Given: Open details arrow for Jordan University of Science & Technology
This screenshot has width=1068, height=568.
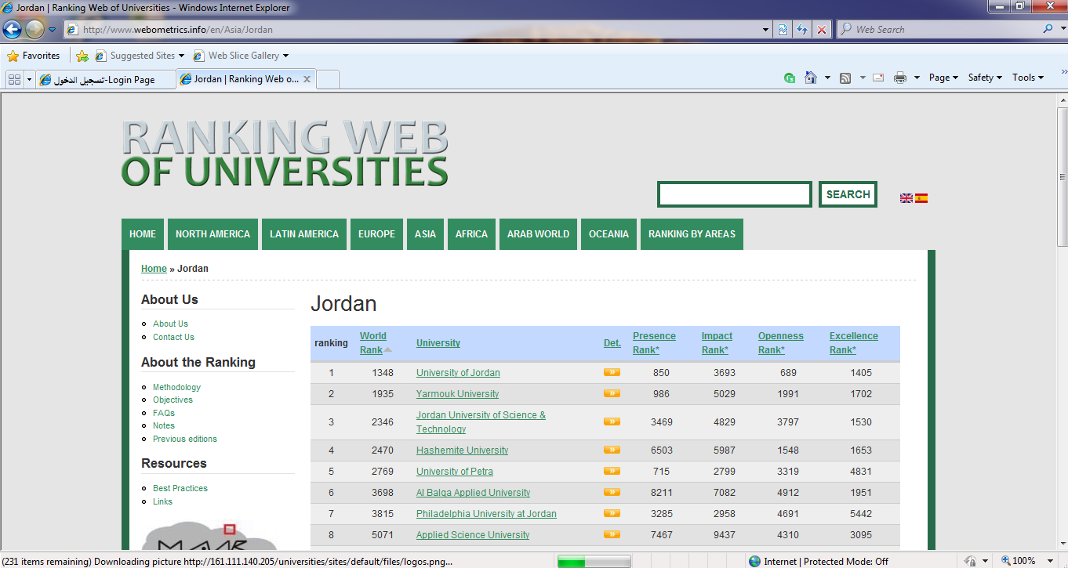Looking at the screenshot, I should click(612, 421).
